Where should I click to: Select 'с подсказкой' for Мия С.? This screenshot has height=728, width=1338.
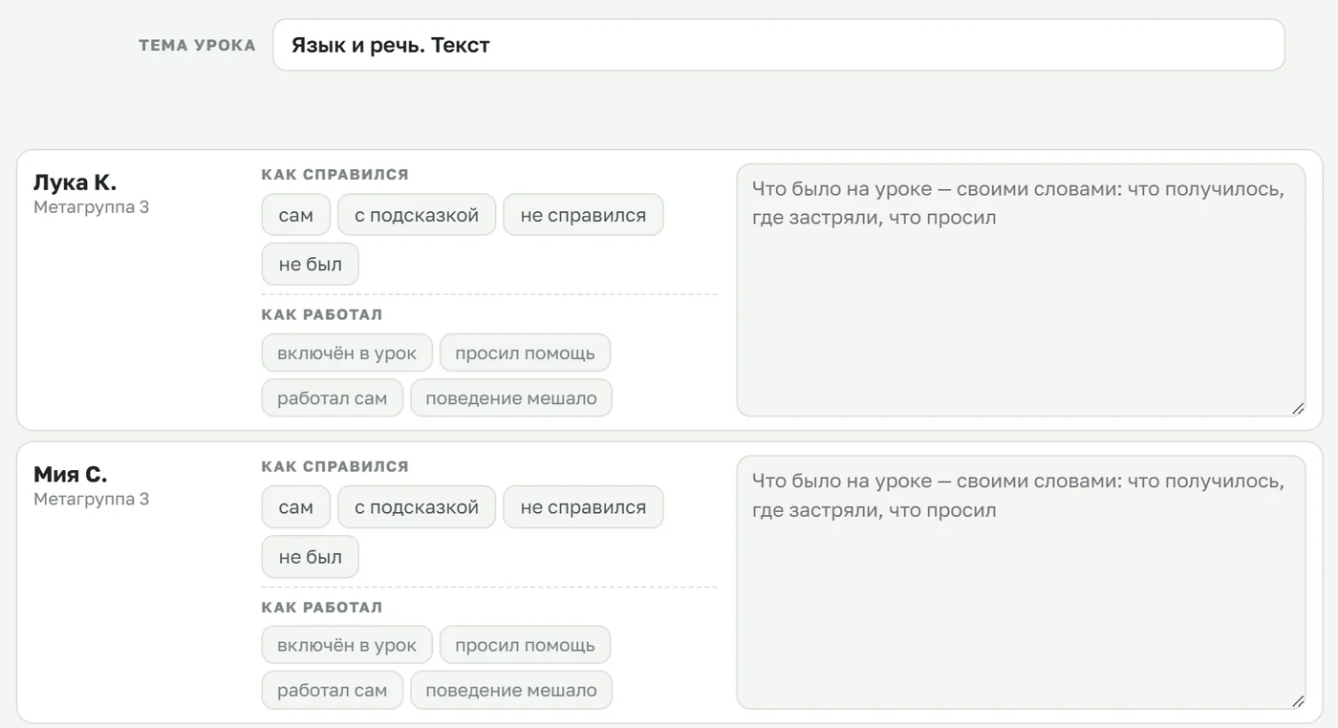[x=417, y=507]
